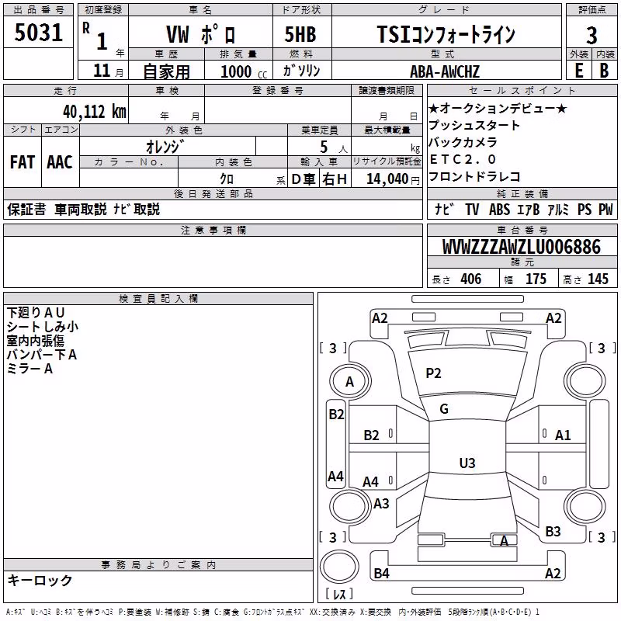Click the import type D車
The height and width of the screenshot is (621, 621).
tap(304, 179)
